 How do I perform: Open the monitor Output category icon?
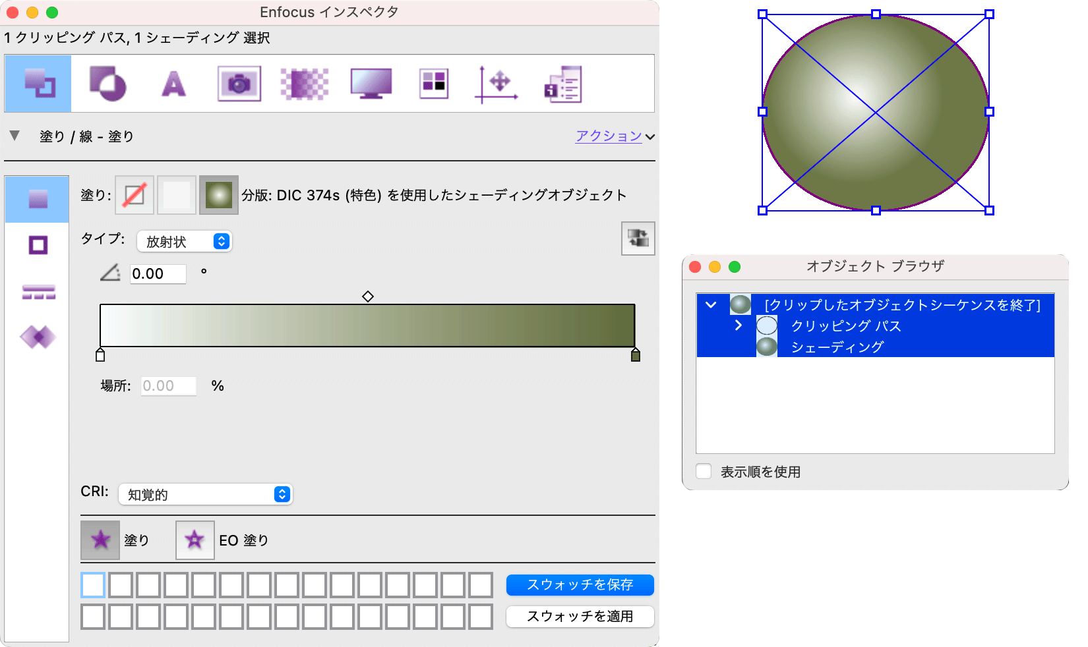[371, 84]
